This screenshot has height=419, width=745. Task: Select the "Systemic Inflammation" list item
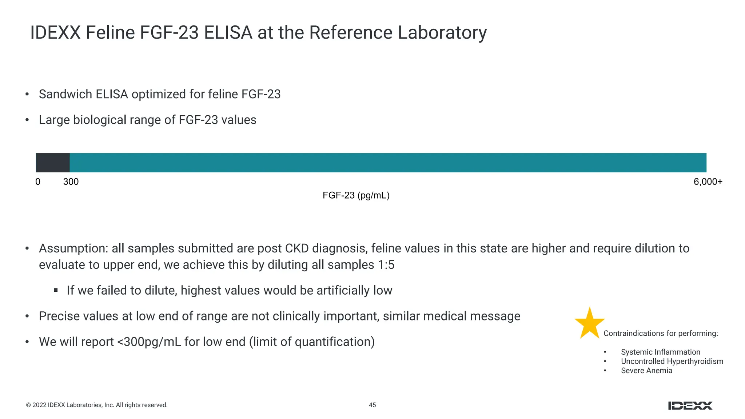pos(661,352)
